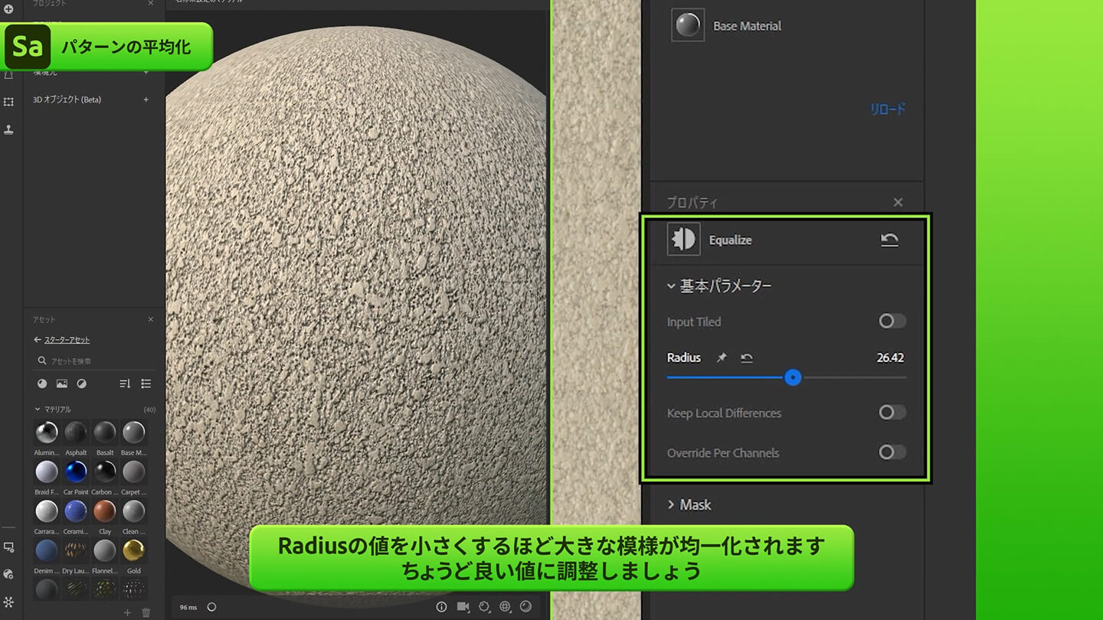Collapse the マテリアル asset category
The image size is (1103, 620).
point(38,410)
